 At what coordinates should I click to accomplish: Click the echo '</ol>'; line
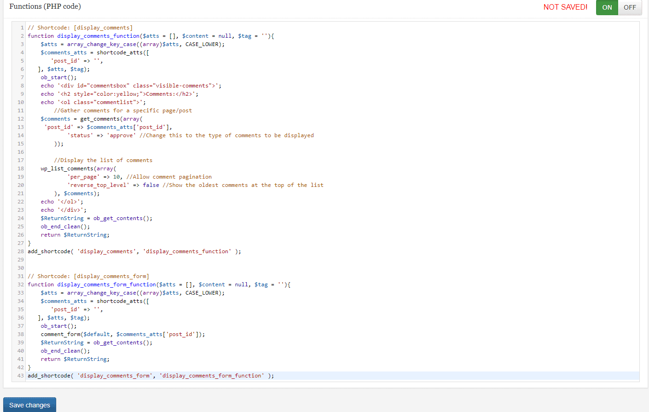coord(62,202)
